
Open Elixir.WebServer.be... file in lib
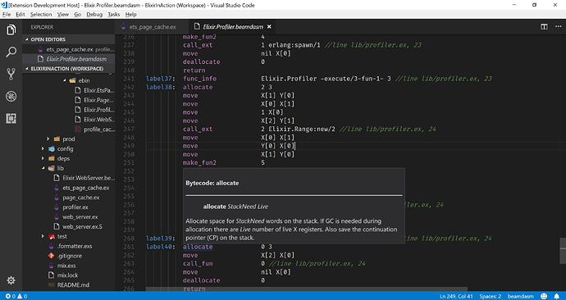tap(89, 178)
